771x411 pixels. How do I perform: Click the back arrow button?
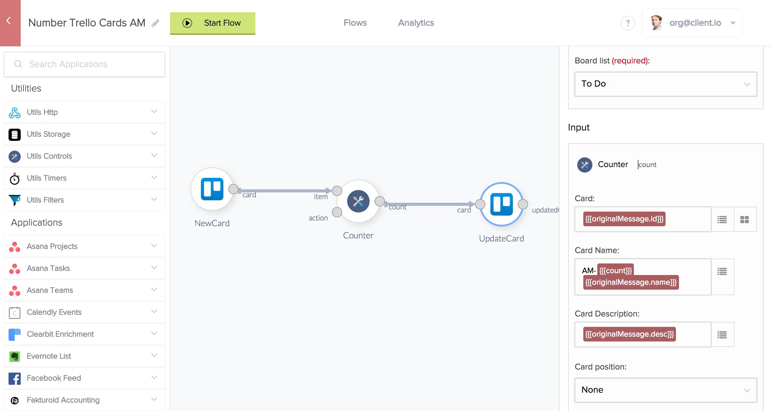click(10, 23)
